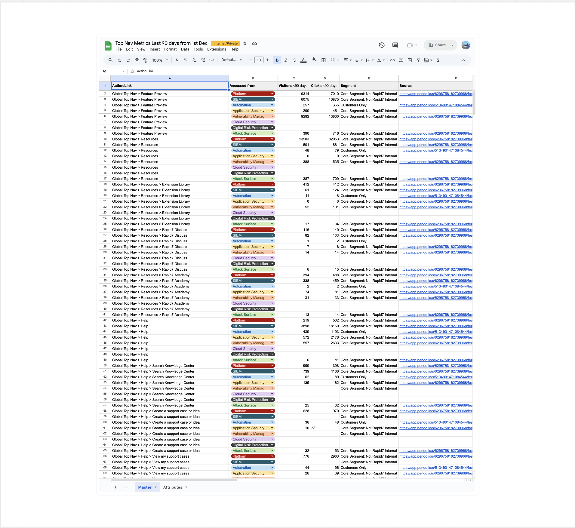Open Platform dropdown in row 2
This screenshot has height=528, width=575.
(272, 94)
